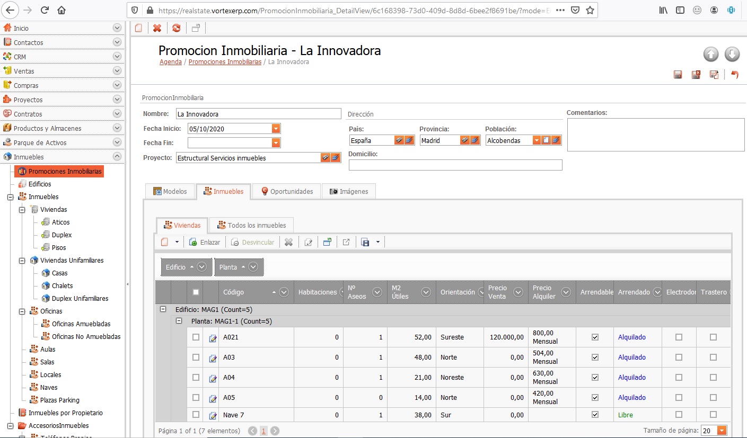Click the browser Home icon
Image resolution: width=747 pixels, height=438 pixels.
click(x=61, y=10)
